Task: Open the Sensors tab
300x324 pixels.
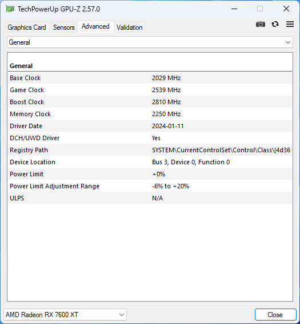Action: pyautogui.click(x=64, y=27)
